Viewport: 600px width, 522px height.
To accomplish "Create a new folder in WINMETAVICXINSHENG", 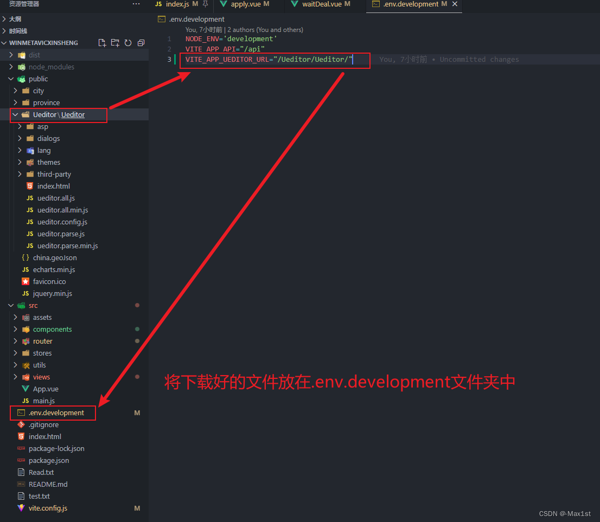I will [115, 42].
